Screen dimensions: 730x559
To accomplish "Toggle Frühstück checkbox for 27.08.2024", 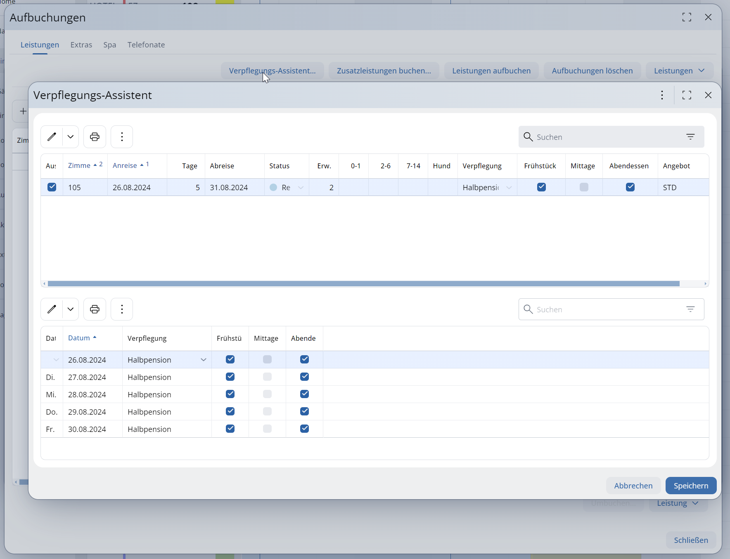I will pos(230,377).
